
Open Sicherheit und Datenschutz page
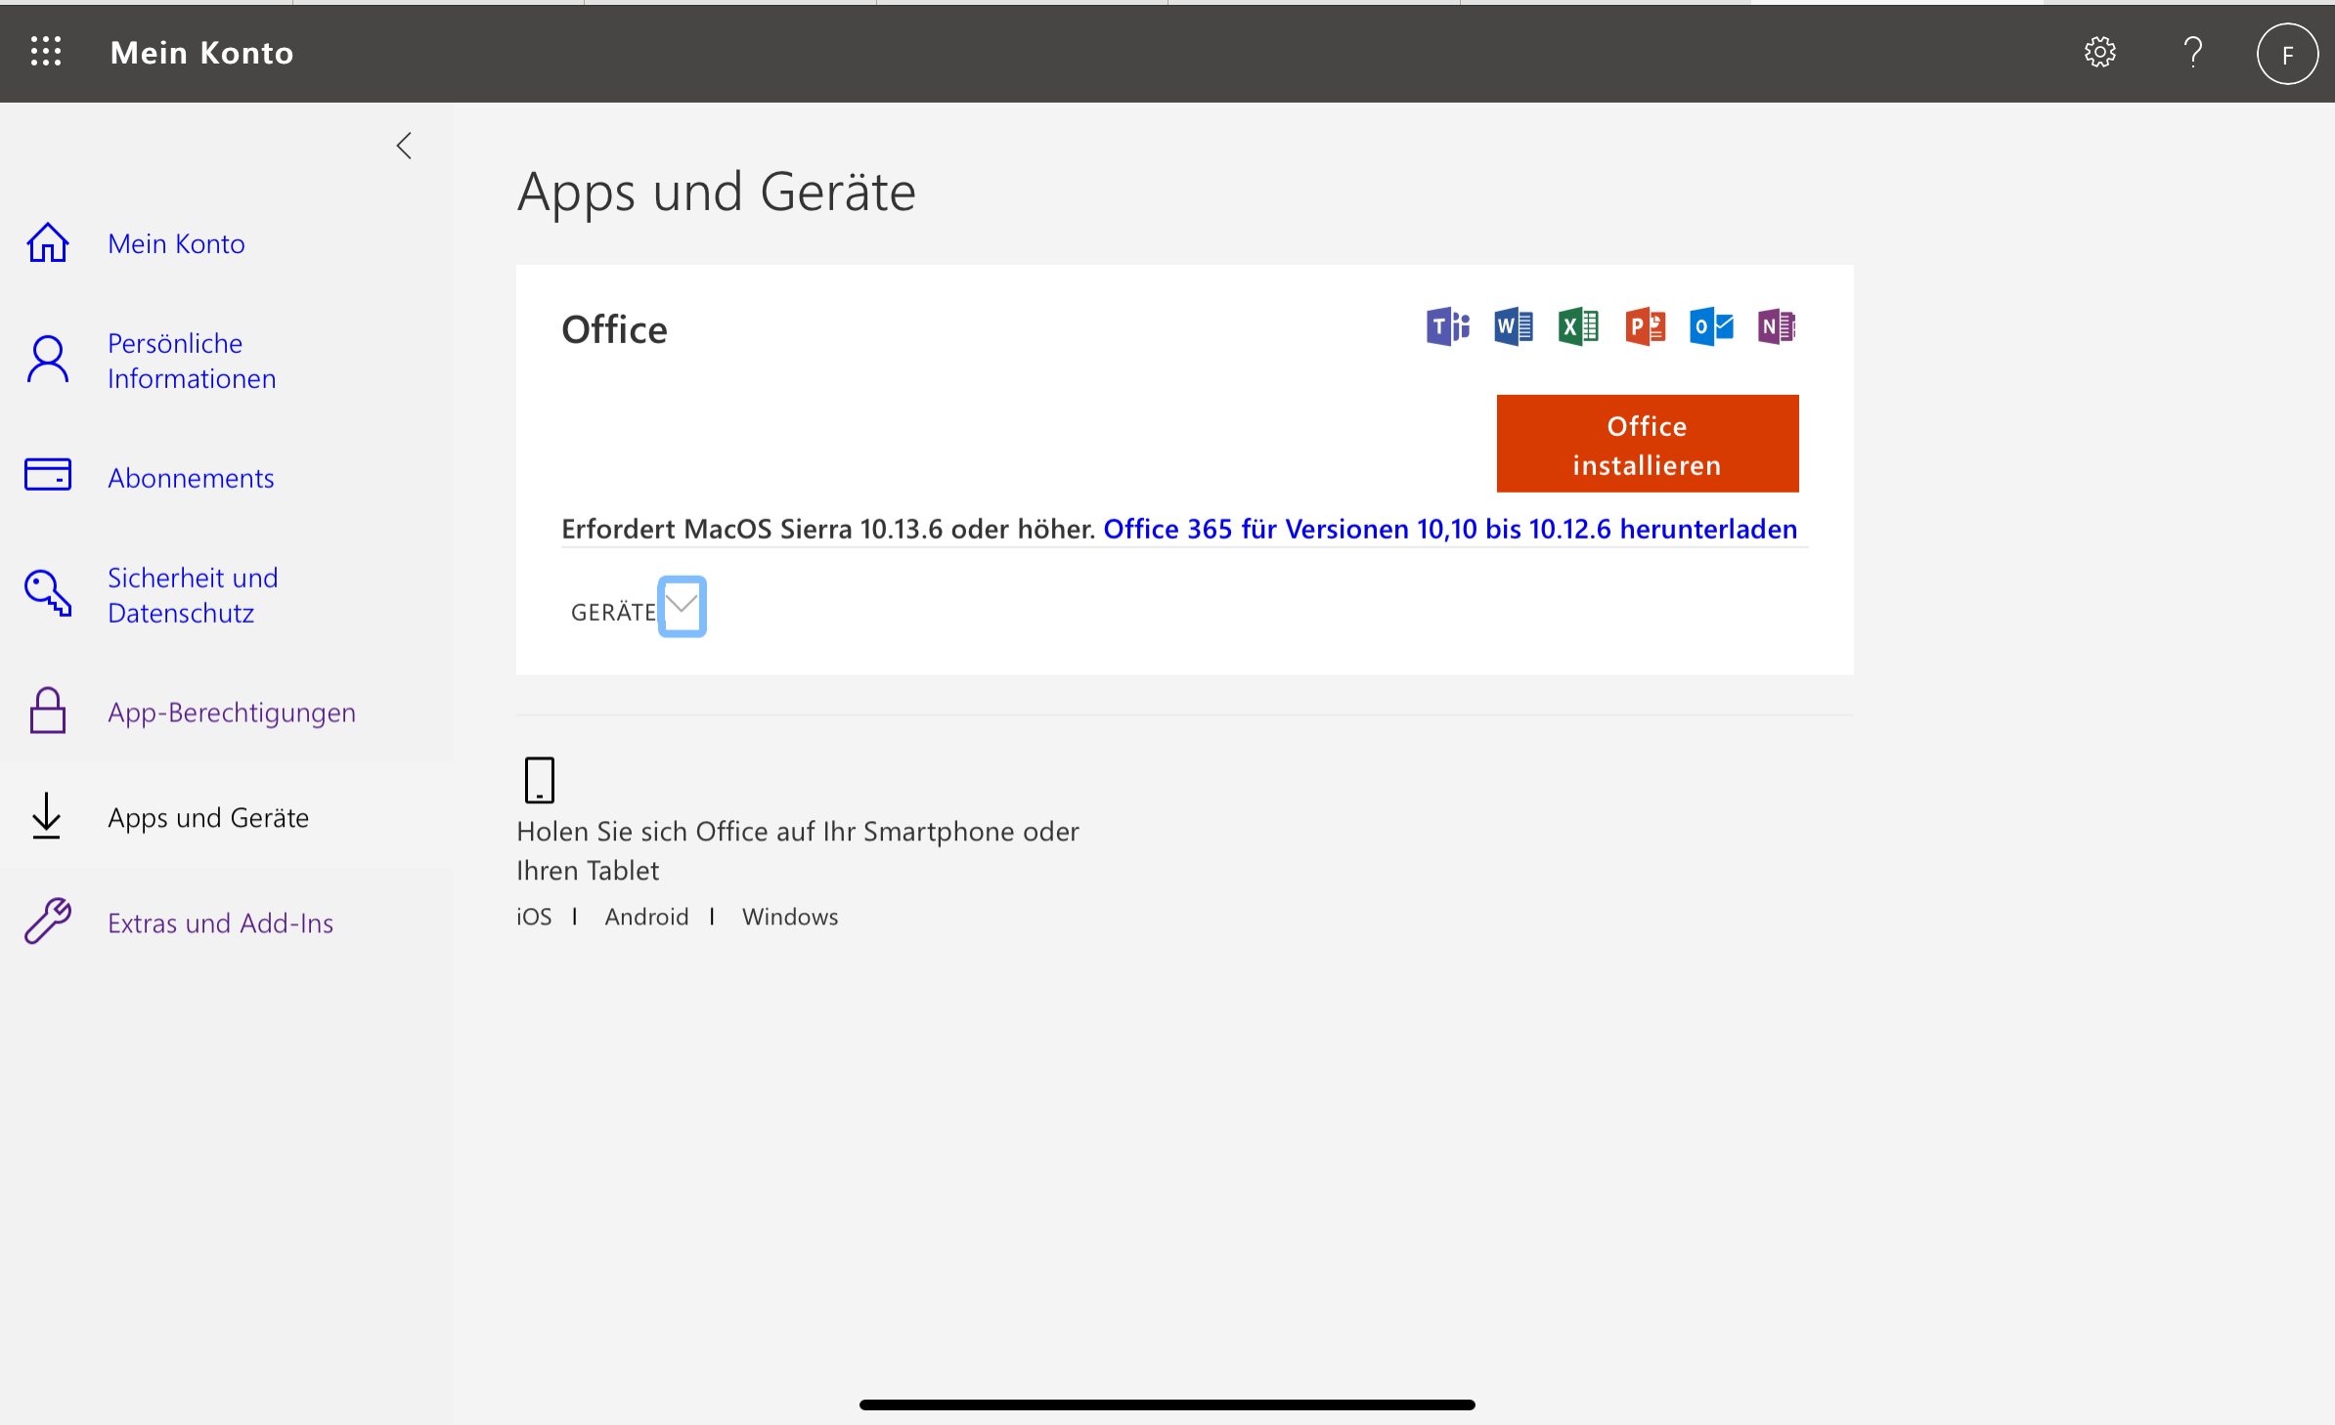pyautogui.click(x=193, y=595)
